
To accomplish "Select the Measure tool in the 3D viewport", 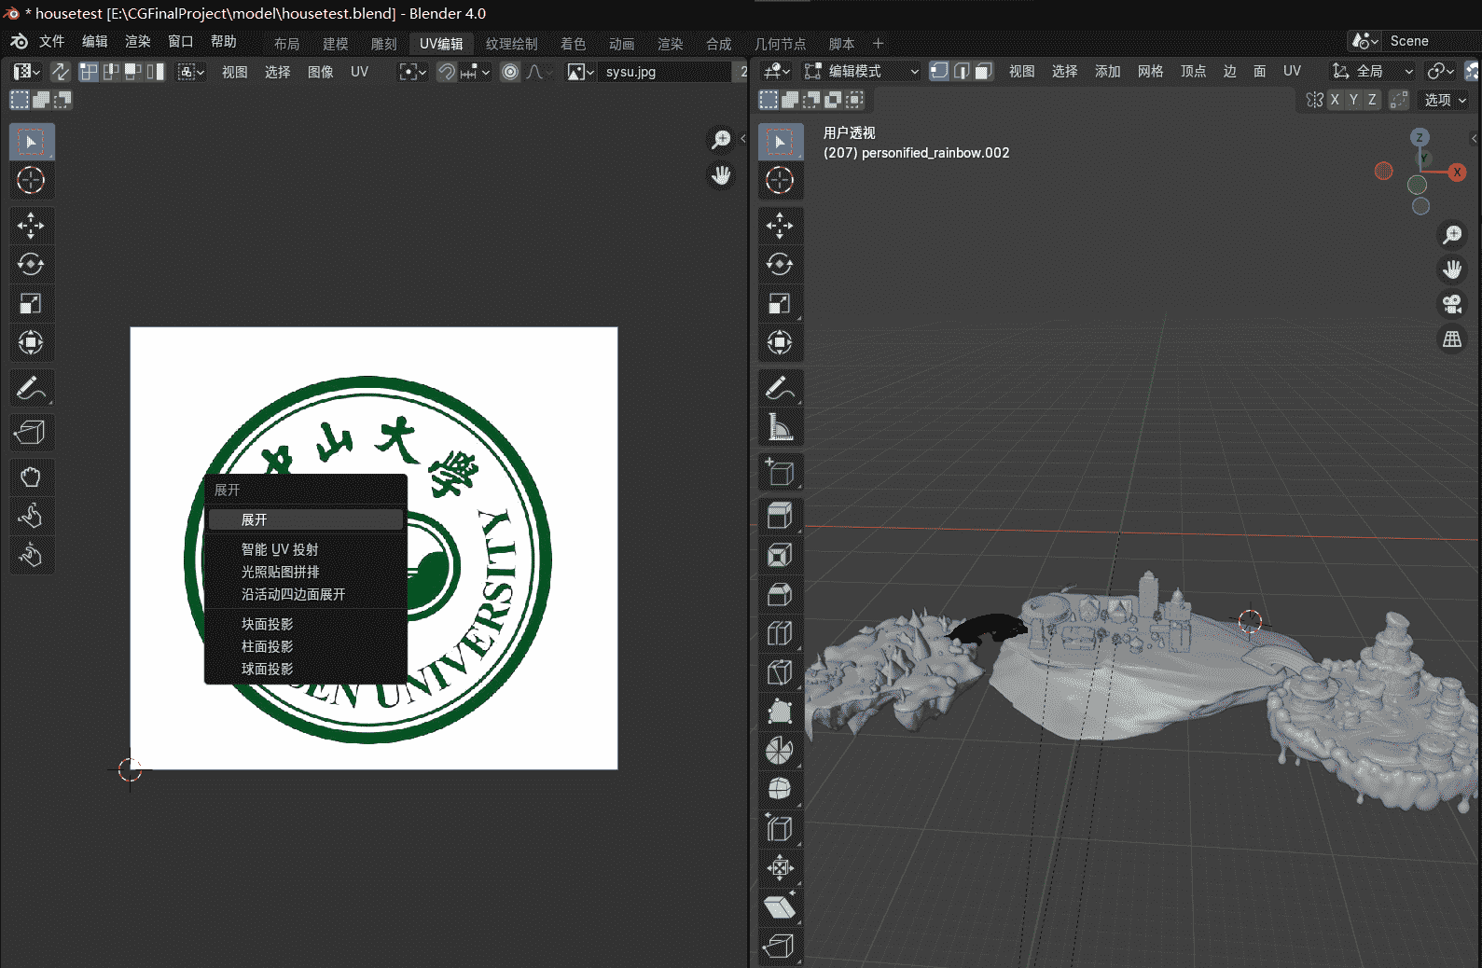I will point(781,427).
